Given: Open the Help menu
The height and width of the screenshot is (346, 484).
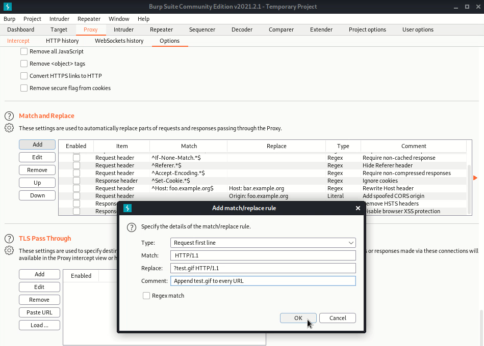Looking at the screenshot, I should click(x=143, y=19).
